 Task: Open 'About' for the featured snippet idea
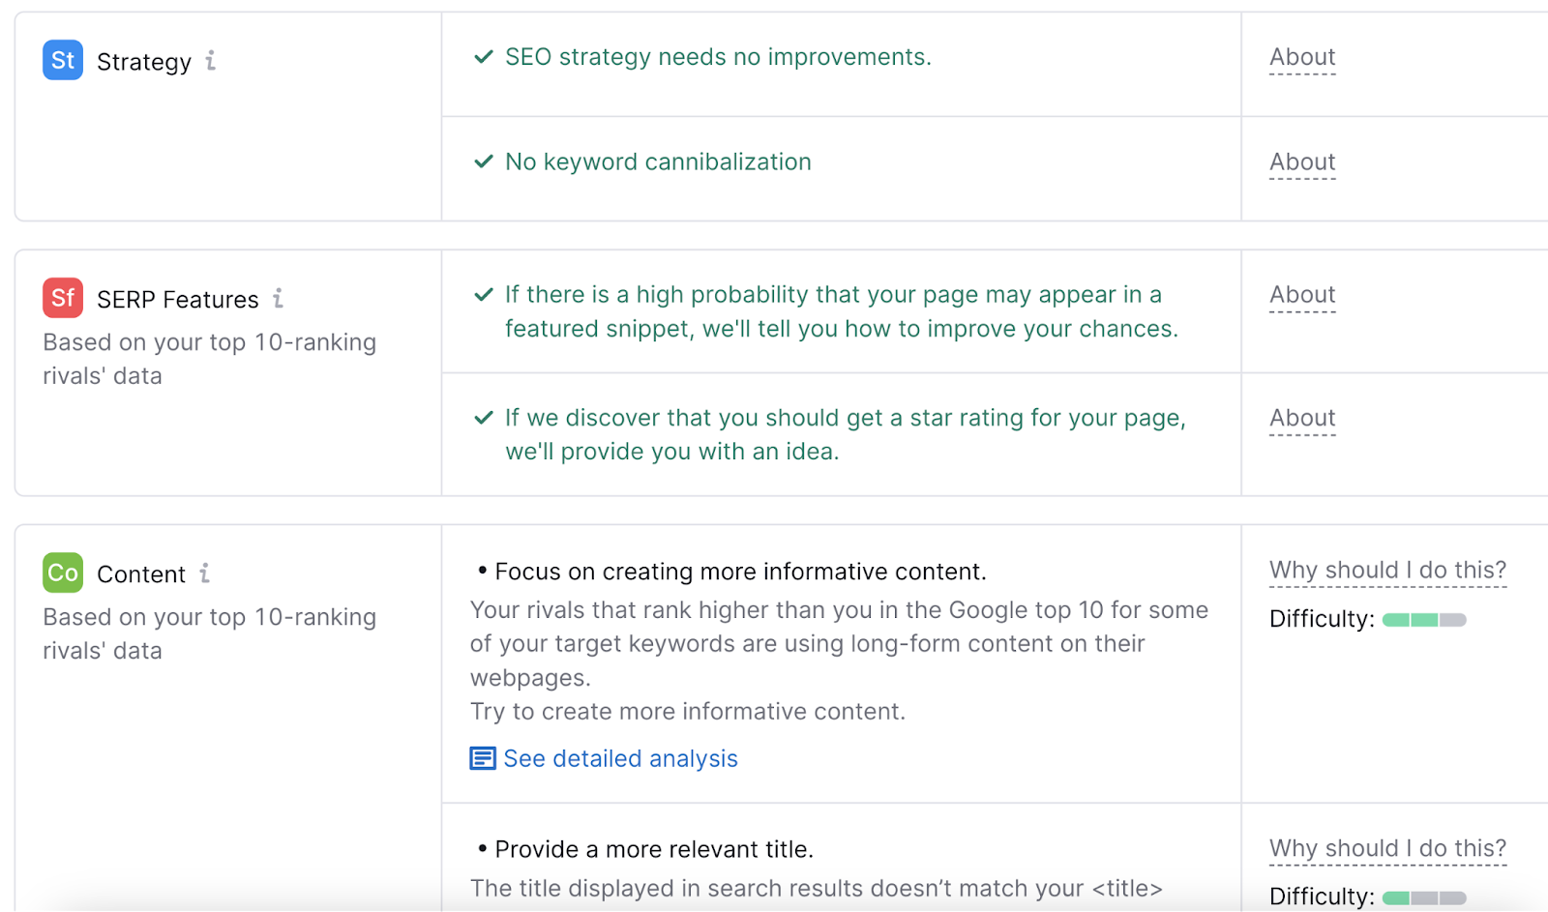coord(1301,295)
